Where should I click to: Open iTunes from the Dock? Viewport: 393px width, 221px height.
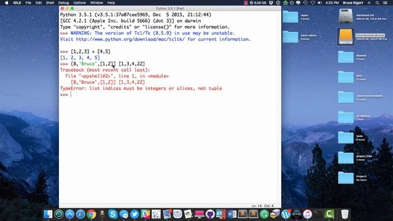click(x=307, y=214)
